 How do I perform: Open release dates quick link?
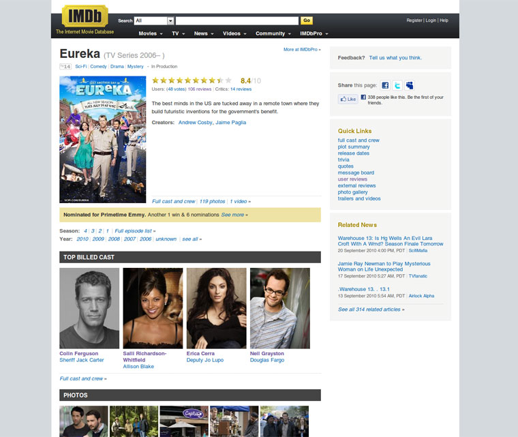pos(354,153)
